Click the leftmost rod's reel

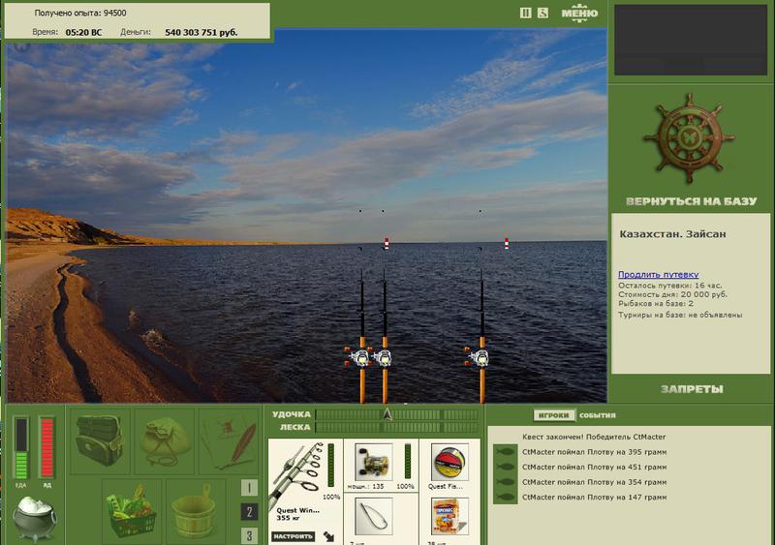tap(359, 357)
